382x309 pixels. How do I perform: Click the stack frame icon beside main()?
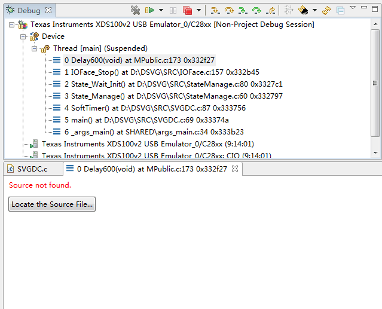coord(57,120)
